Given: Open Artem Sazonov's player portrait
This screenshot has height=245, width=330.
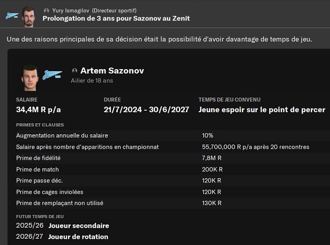Looking at the screenshot, I should [x=30, y=77].
